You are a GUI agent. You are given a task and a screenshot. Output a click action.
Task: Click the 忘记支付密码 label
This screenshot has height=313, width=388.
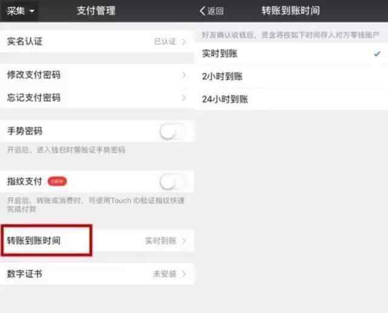pyautogui.click(x=34, y=98)
